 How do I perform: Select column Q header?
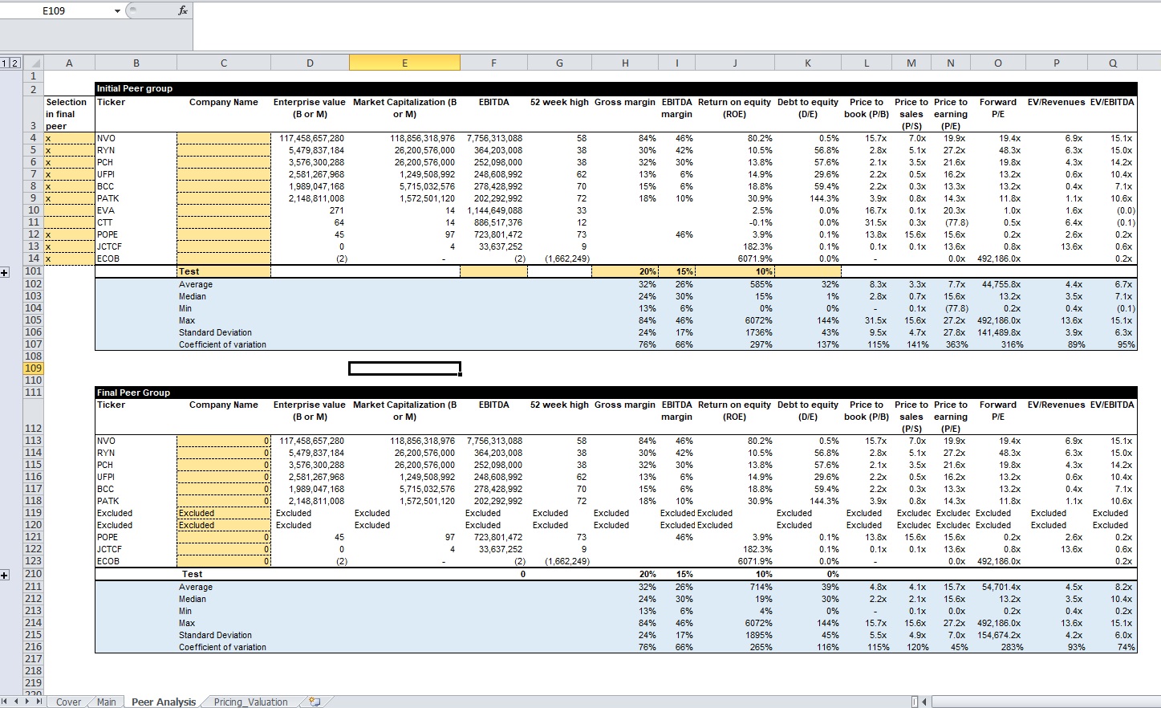1113,63
